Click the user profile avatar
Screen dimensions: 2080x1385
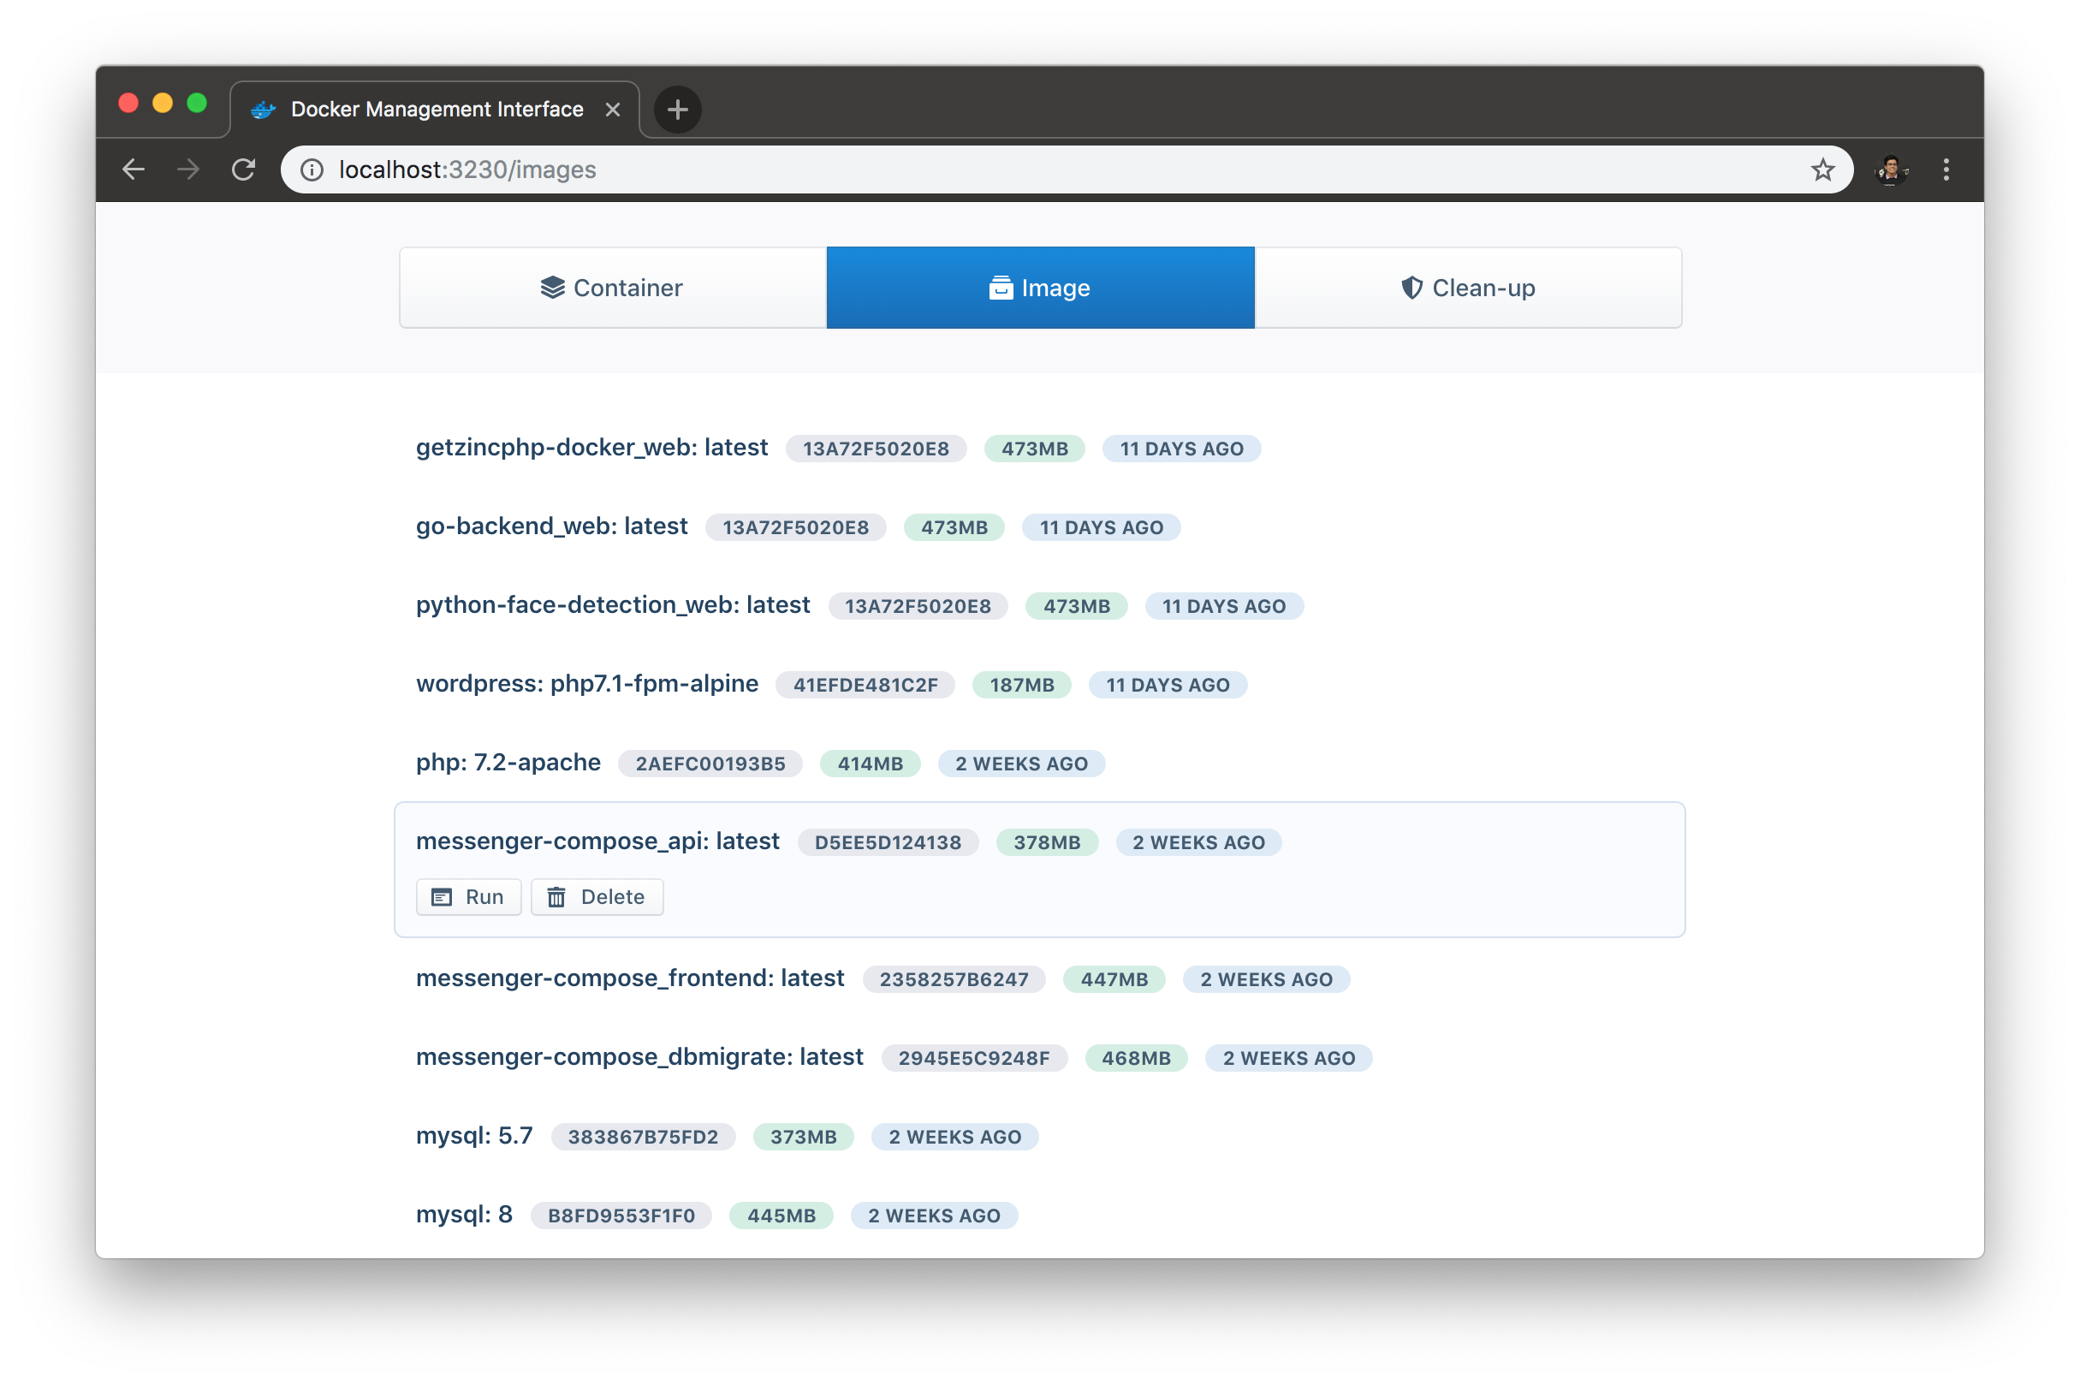point(1890,169)
